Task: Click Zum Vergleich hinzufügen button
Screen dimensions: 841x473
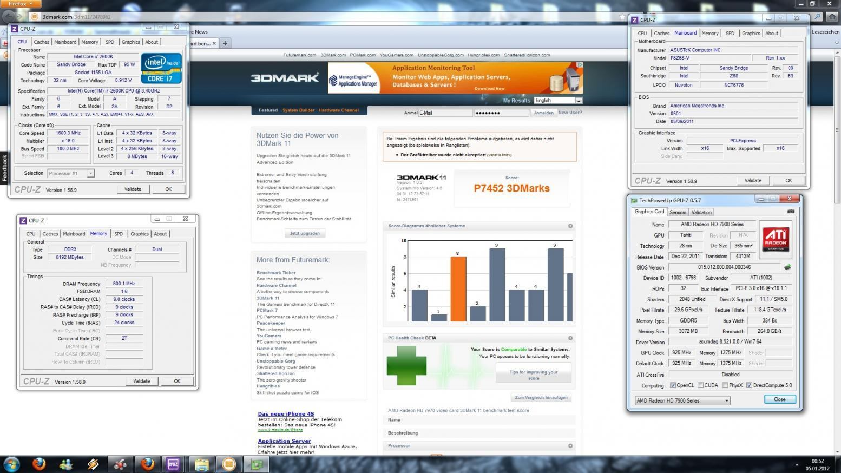Action: pyautogui.click(x=541, y=397)
